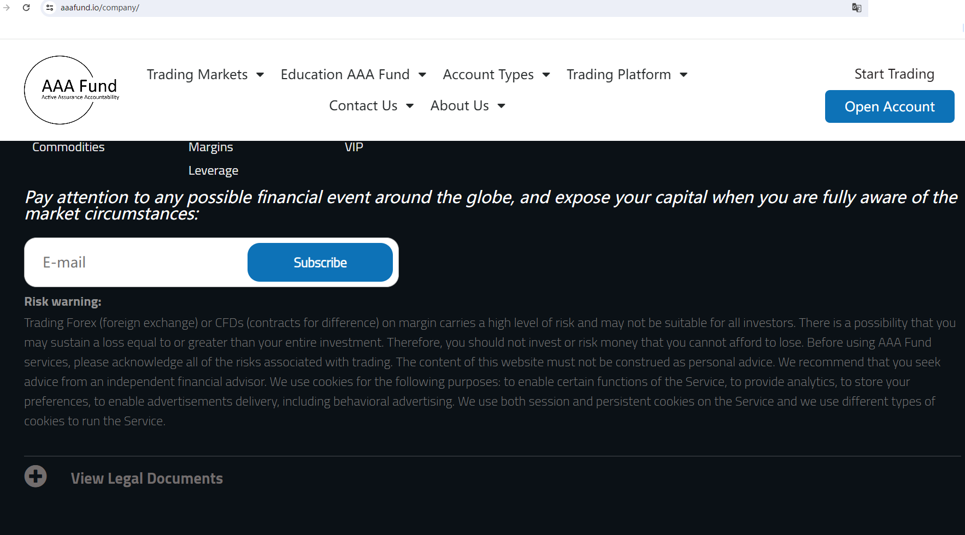Click the VIP footer link
This screenshot has height=535, width=965.
pos(354,147)
